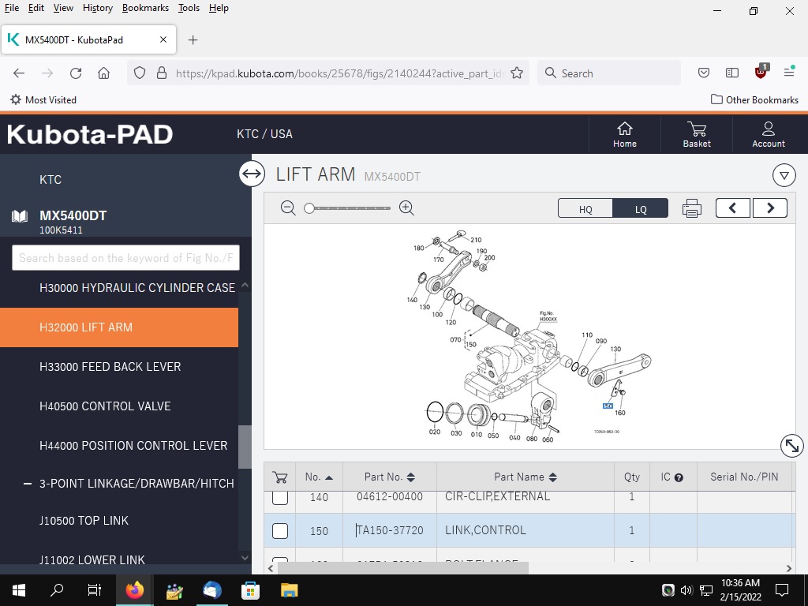Viewport: 808px width, 606px height.
Task: Select J11002 LOWER LINK
Action: (x=92, y=559)
